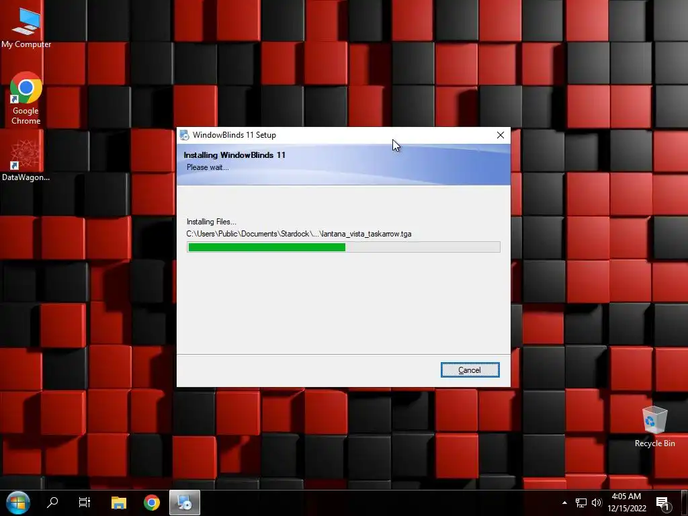Open the Windows Start menu
688x516 pixels.
click(x=18, y=503)
